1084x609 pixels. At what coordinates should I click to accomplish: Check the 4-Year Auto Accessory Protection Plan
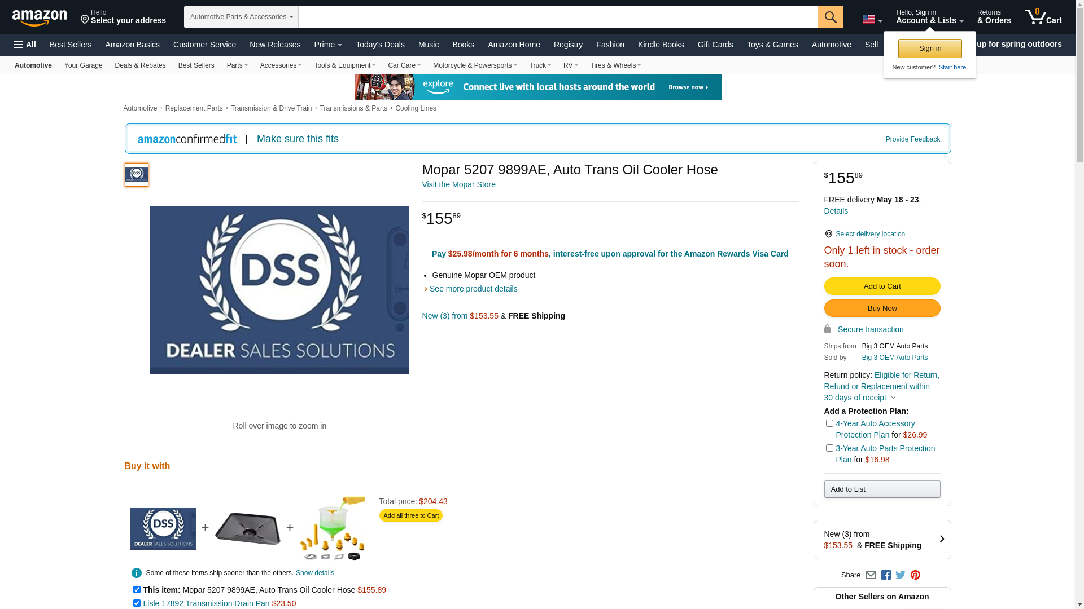(829, 423)
